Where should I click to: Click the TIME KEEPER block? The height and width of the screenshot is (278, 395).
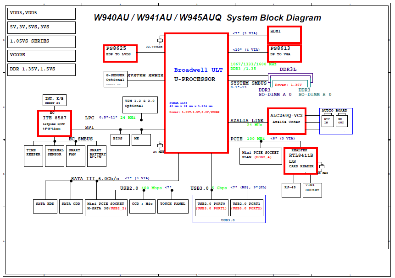click(33, 156)
